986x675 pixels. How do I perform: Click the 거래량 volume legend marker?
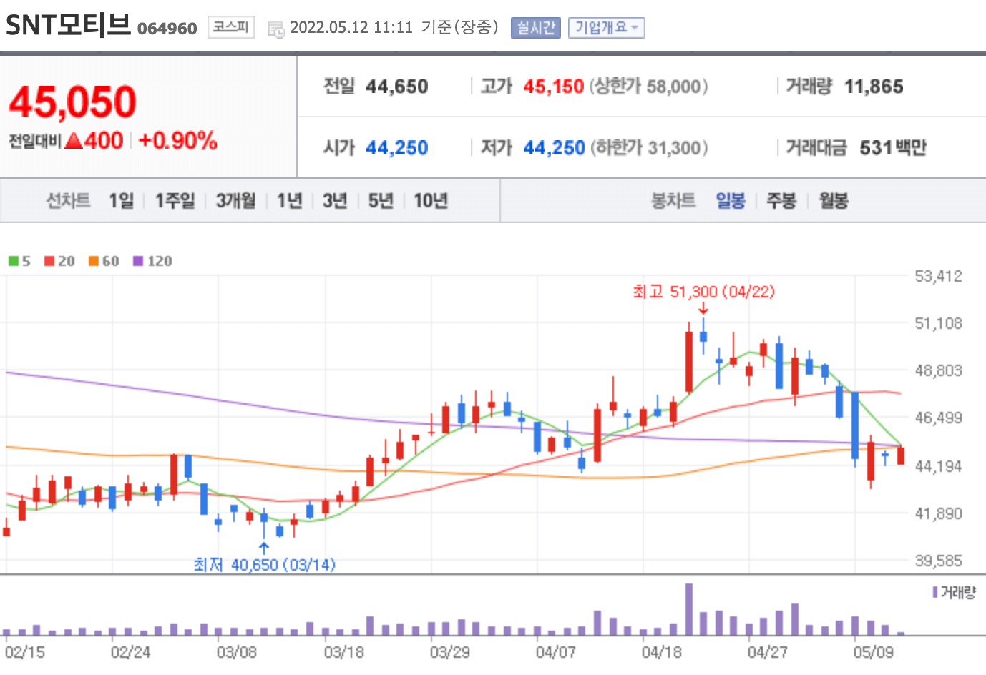[x=954, y=593]
